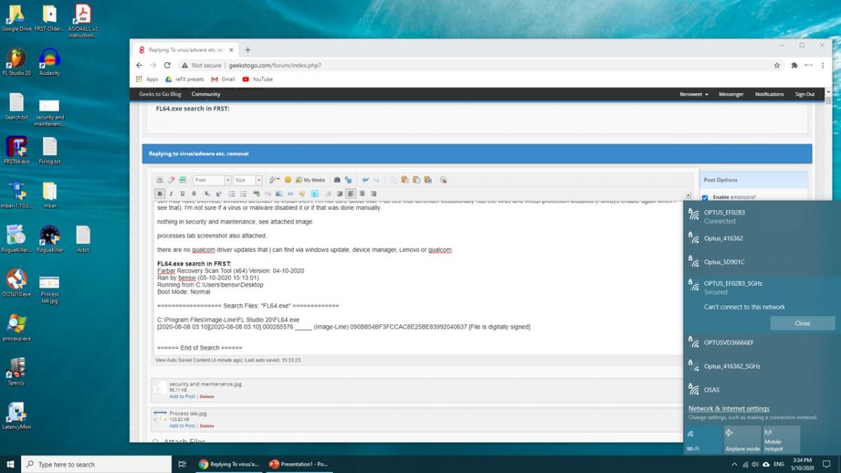The width and height of the screenshot is (841, 473).
Task: Select the mbar folder on the desktop
Action: 49,195
